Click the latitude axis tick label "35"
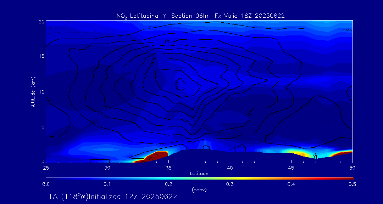This screenshot has height=204, width=383. pyautogui.click(x=168, y=168)
